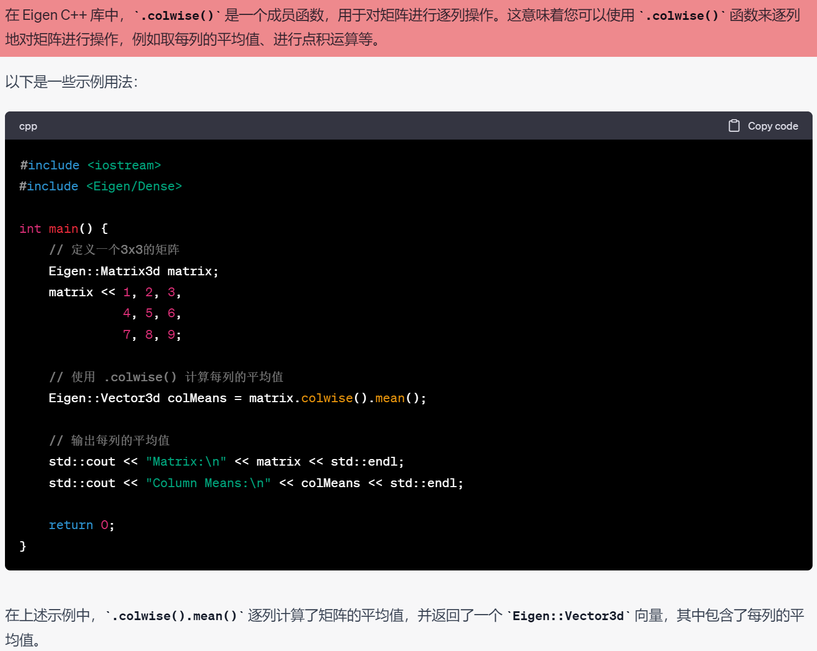Click the 'Eigen::Vector3d colMeans' code line
The image size is (817, 651).
(237, 398)
